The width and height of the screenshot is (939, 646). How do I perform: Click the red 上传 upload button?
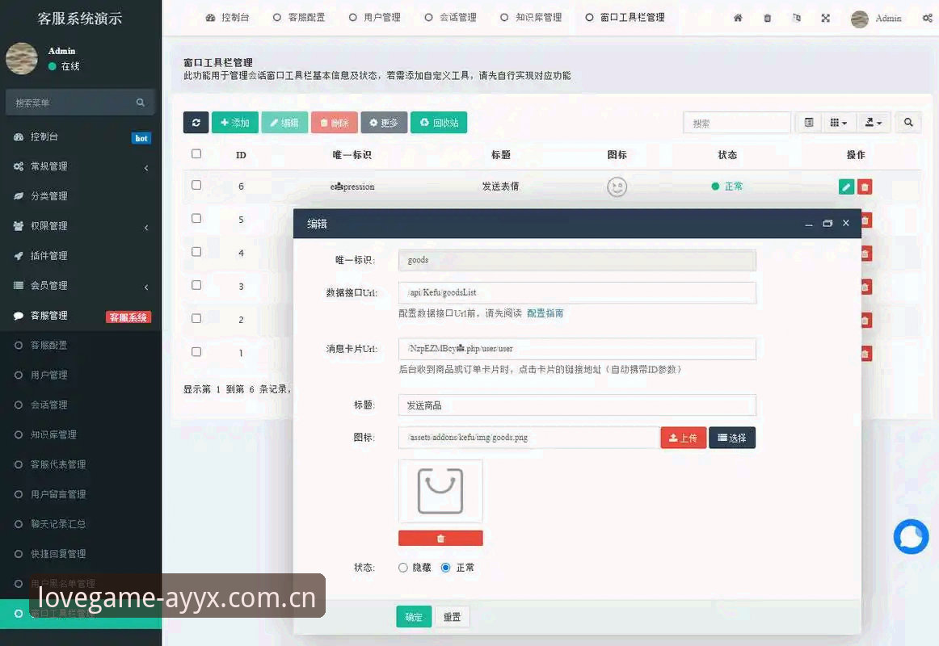click(684, 438)
